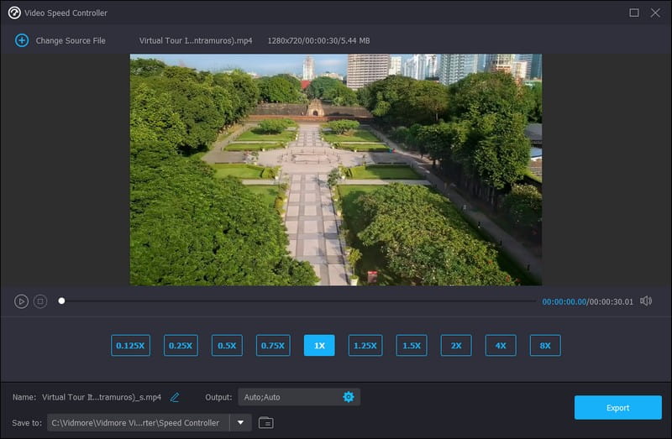This screenshot has height=439, width=672.
Task: Select 8X speed
Action: pyautogui.click(x=545, y=345)
